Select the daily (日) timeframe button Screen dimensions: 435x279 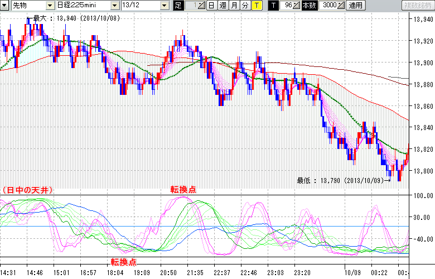point(211,6)
